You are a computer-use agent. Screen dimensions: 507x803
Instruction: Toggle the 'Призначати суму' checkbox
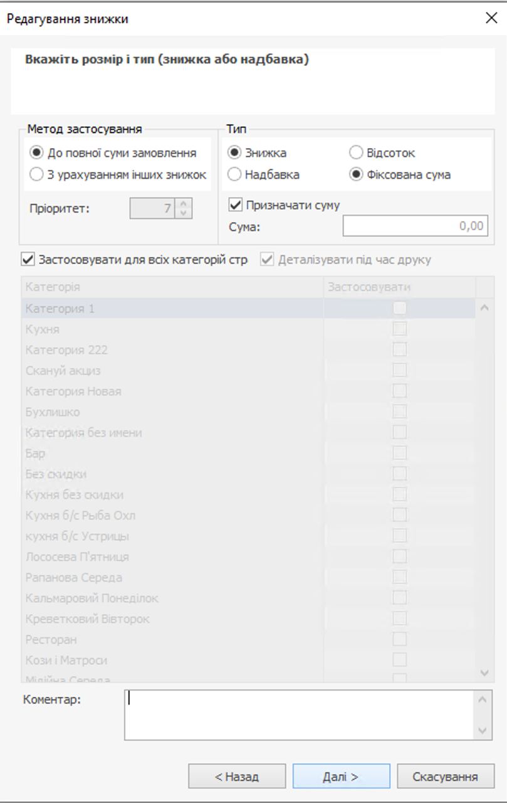[236, 205]
